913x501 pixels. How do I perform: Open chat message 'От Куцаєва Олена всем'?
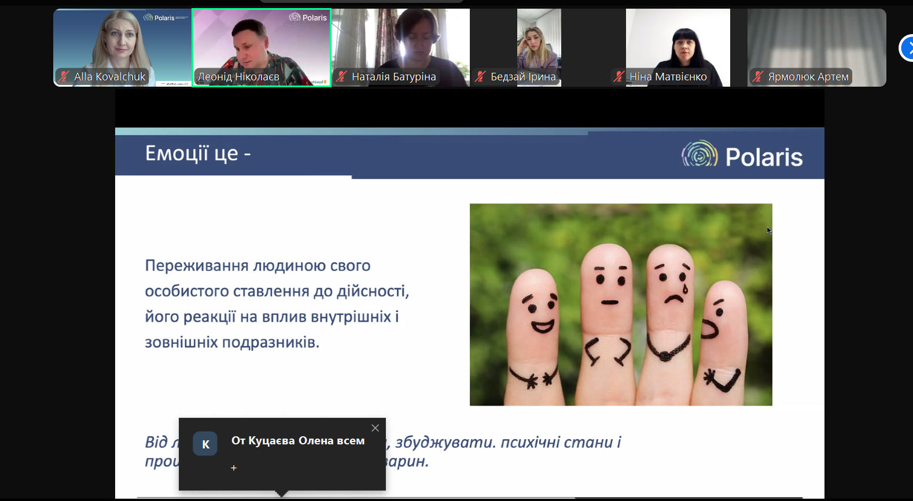(x=298, y=441)
